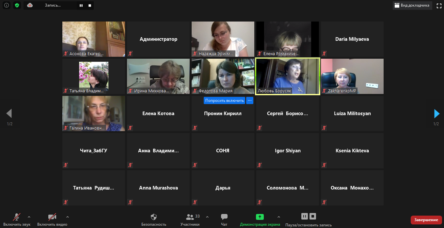Open more options on Пронин Кирилл tile
Image resolution: width=444 pixels, height=228 pixels.
(x=250, y=100)
